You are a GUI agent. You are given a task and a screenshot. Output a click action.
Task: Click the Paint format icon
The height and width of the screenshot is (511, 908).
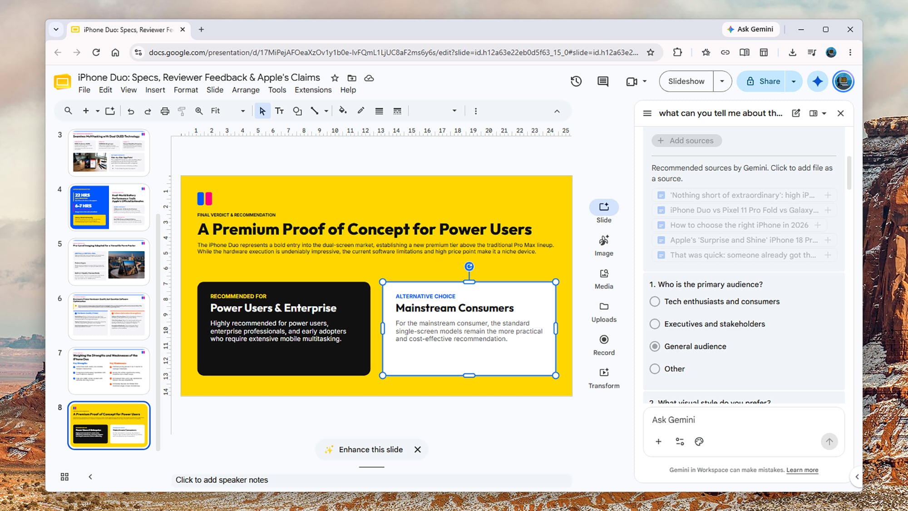182,111
